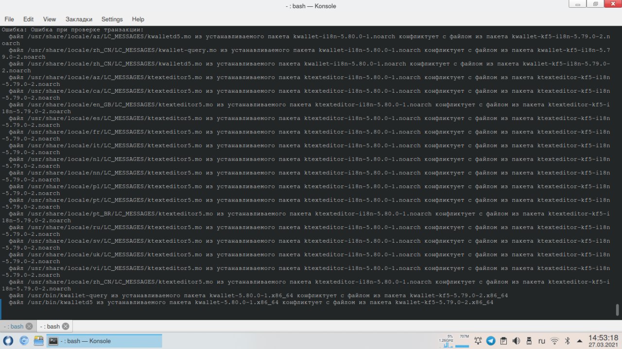The image size is (622, 349).
Task: Open the volume control tray icon
Action: pyautogui.click(x=516, y=341)
